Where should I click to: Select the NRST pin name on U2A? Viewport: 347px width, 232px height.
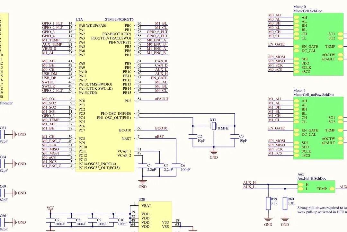(126, 139)
